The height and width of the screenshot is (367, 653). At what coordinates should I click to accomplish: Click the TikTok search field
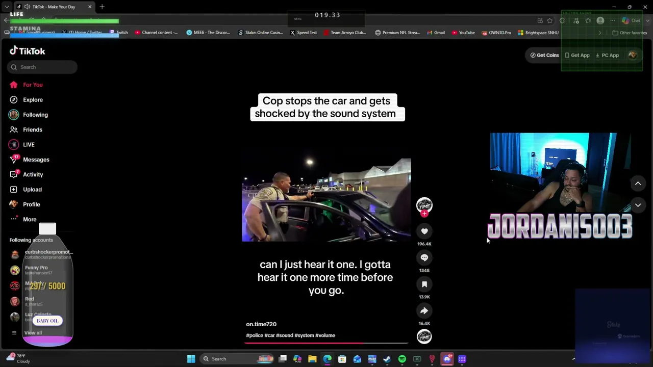(x=42, y=67)
